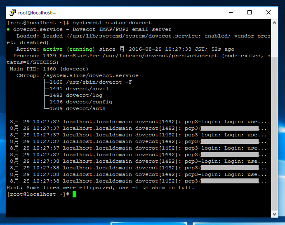285x225 pixels.
Task: Click the '1460 /usr/sbin/dovecot -F' process line
Action: 91,82
